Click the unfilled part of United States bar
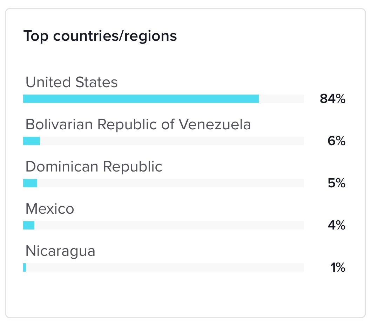 [x=281, y=99]
